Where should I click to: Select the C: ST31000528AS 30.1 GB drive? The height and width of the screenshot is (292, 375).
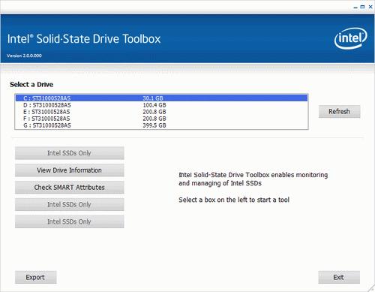click(161, 98)
